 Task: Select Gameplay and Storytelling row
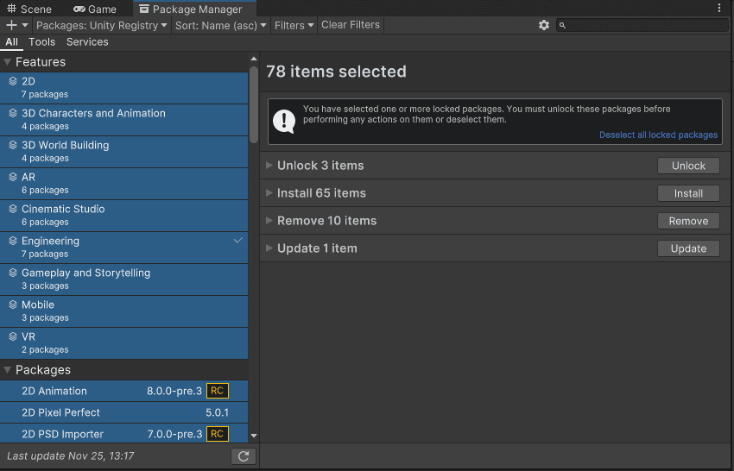click(124, 279)
